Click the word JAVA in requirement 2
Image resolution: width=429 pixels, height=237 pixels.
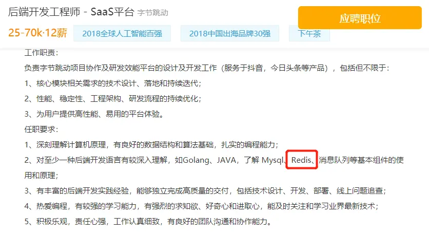pyautogui.click(x=226, y=160)
